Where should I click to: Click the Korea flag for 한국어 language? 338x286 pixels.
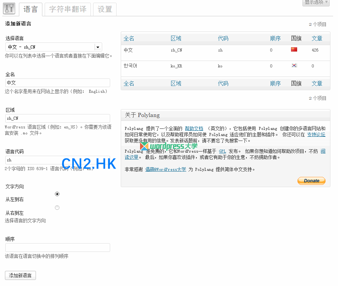[x=294, y=65]
